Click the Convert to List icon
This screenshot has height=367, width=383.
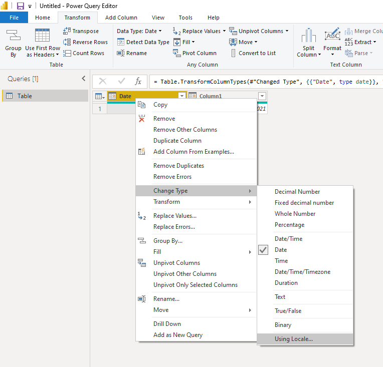(x=233, y=53)
